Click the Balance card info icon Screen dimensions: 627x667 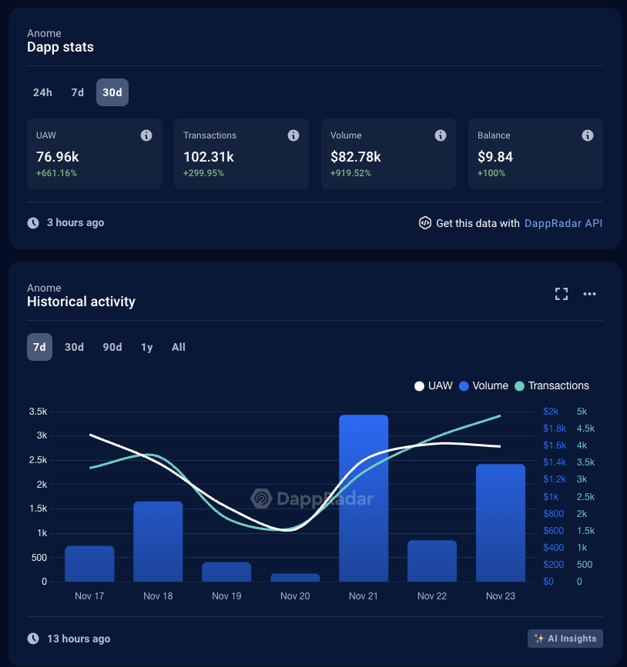[x=588, y=135]
